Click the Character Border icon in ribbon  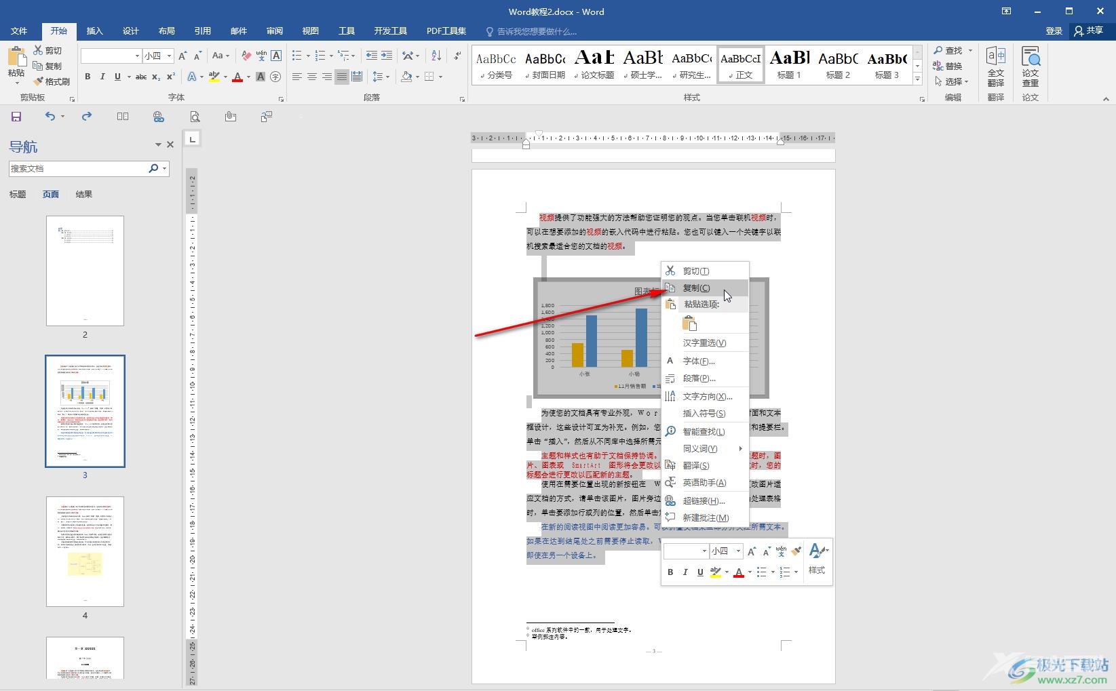(x=276, y=56)
